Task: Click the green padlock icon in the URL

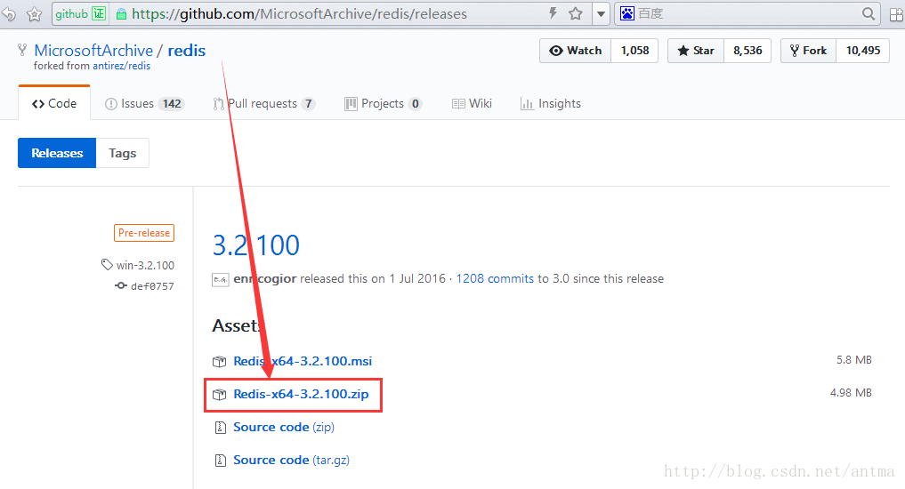Action: (x=121, y=14)
